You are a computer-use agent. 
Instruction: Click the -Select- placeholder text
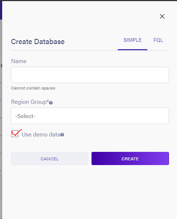pos(25,116)
